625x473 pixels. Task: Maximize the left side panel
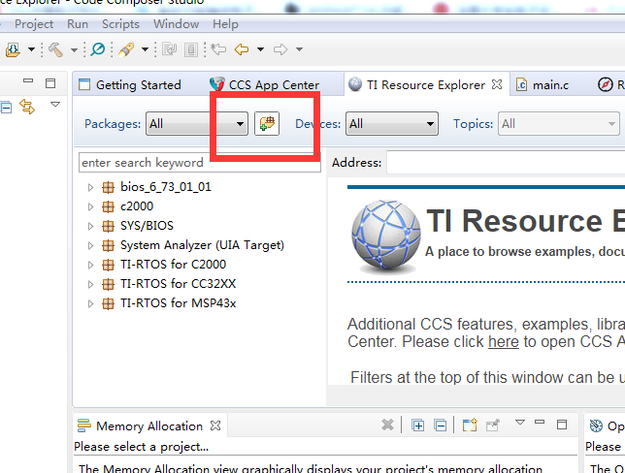[x=50, y=83]
